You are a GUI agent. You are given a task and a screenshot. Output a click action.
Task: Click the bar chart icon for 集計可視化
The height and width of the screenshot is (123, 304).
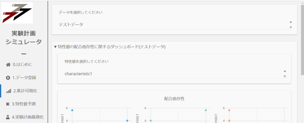(8, 91)
